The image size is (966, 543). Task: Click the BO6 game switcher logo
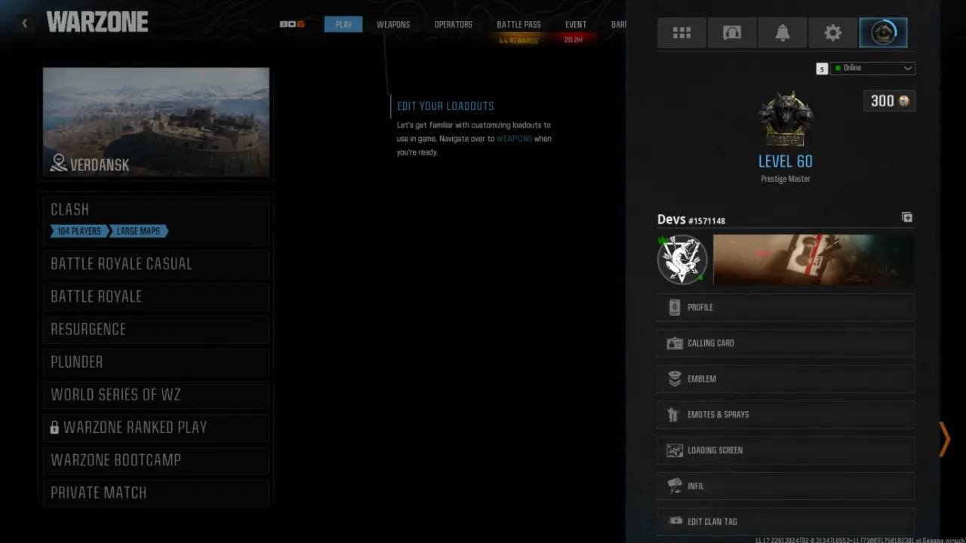[x=292, y=24]
